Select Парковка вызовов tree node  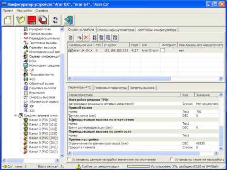point(43,88)
